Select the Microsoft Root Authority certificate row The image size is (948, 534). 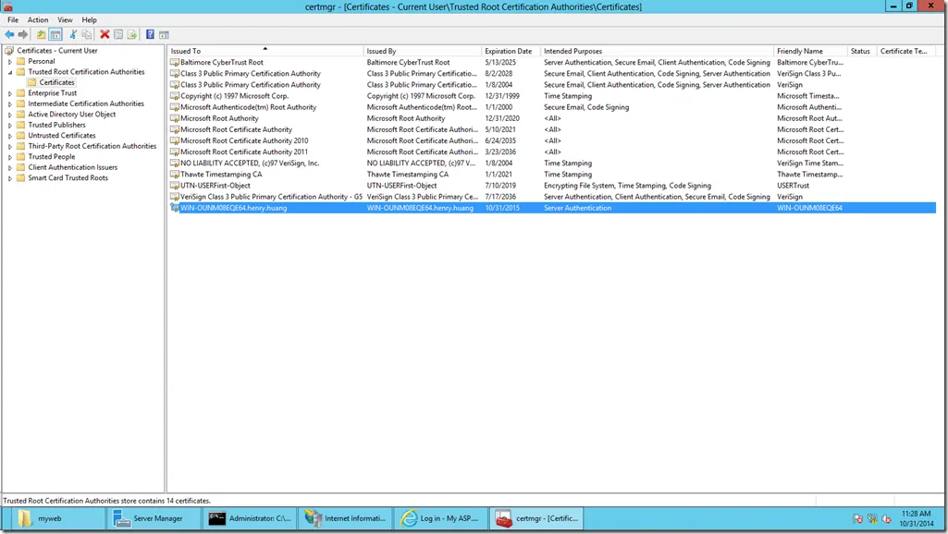(552, 118)
